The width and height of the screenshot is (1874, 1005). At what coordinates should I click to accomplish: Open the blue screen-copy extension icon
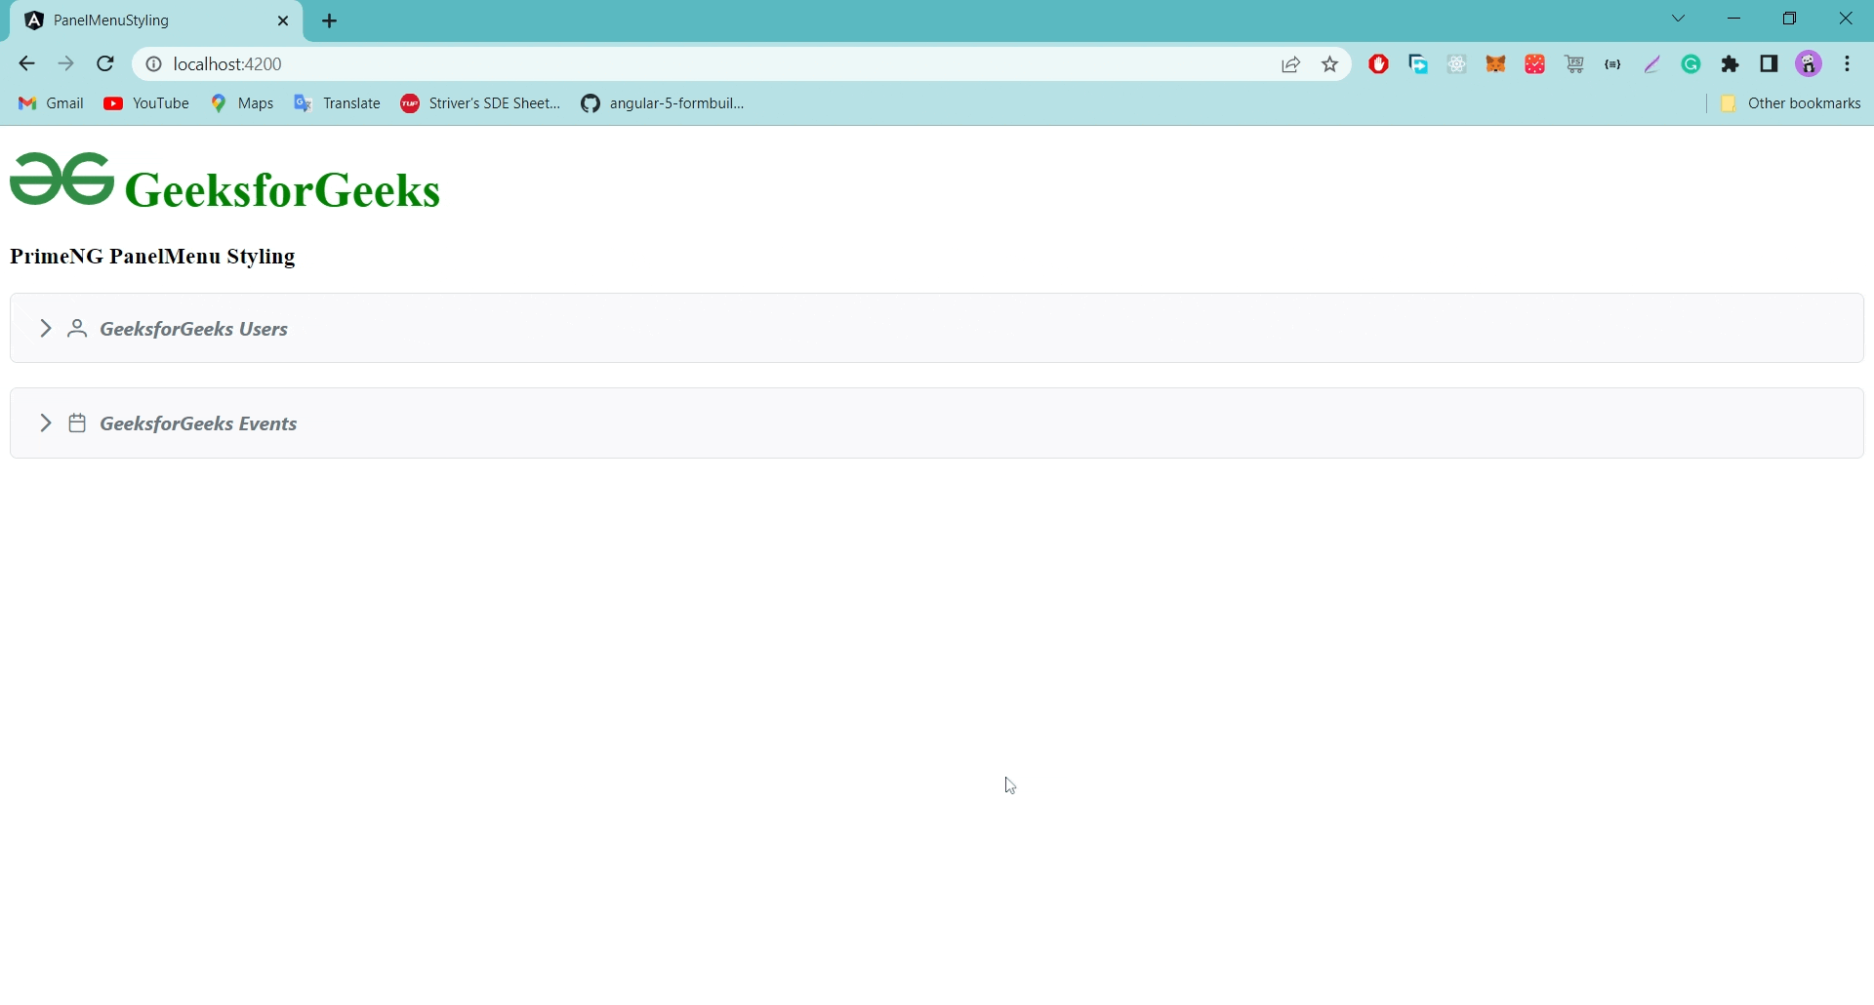point(1419,64)
